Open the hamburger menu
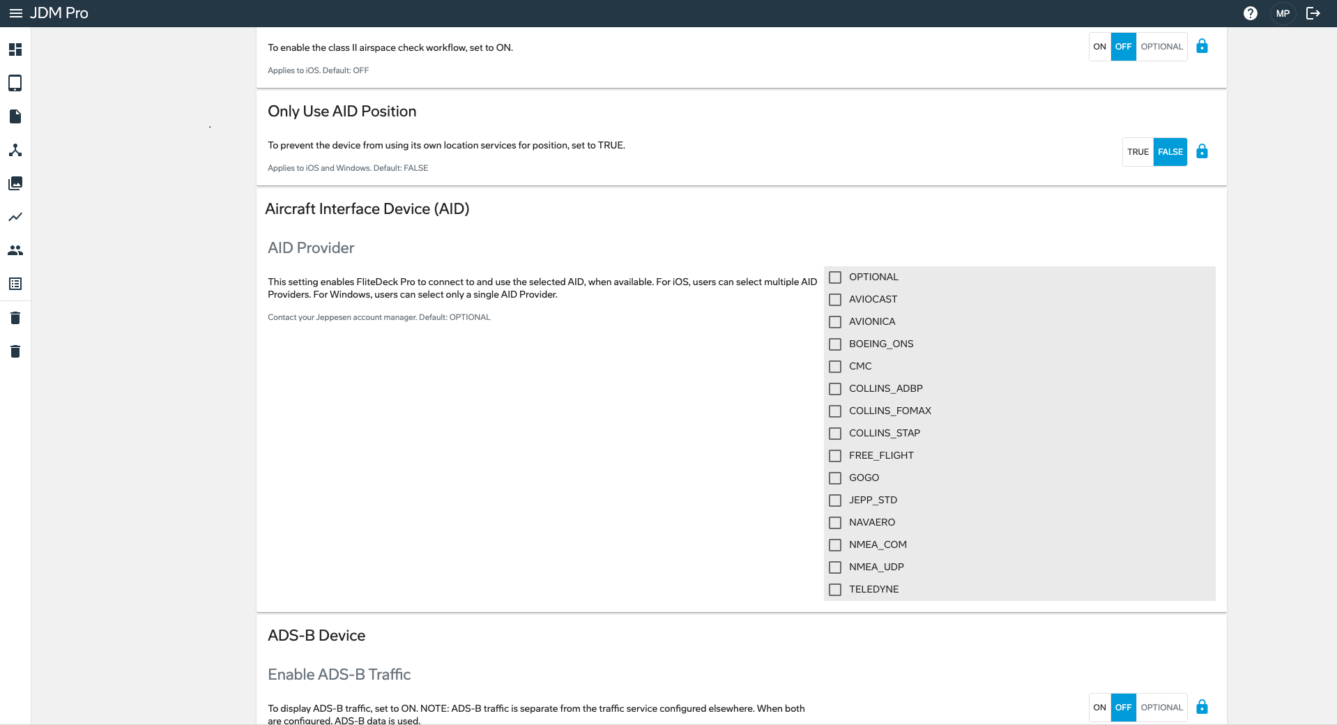The width and height of the screenshot is (1337, 725). (15, 13)
